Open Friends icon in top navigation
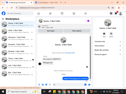 (x=50, y=13)
